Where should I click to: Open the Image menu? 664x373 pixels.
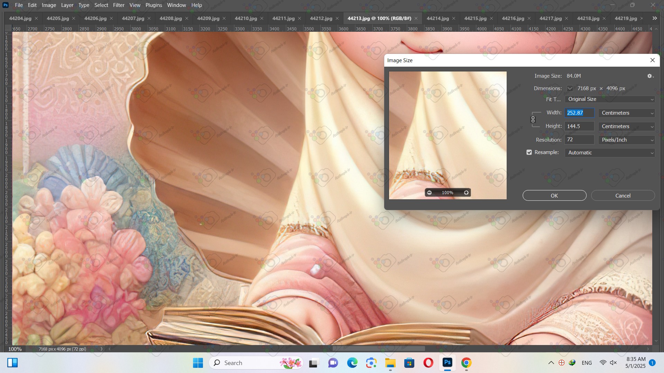point(49,5)
